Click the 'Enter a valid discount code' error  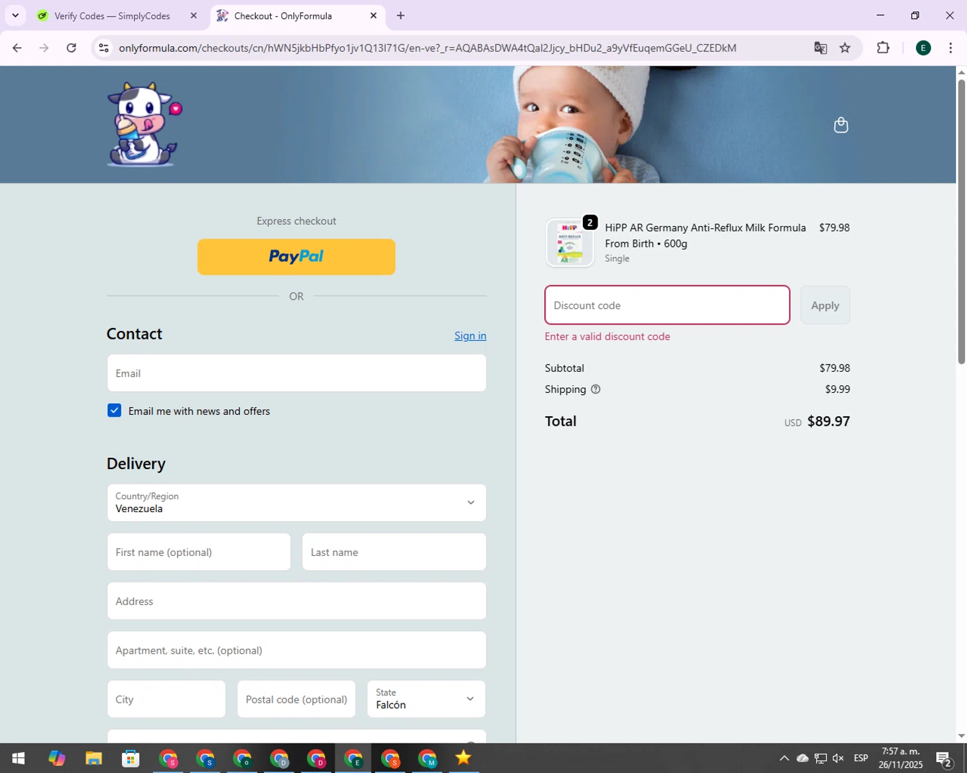point(607,336)
